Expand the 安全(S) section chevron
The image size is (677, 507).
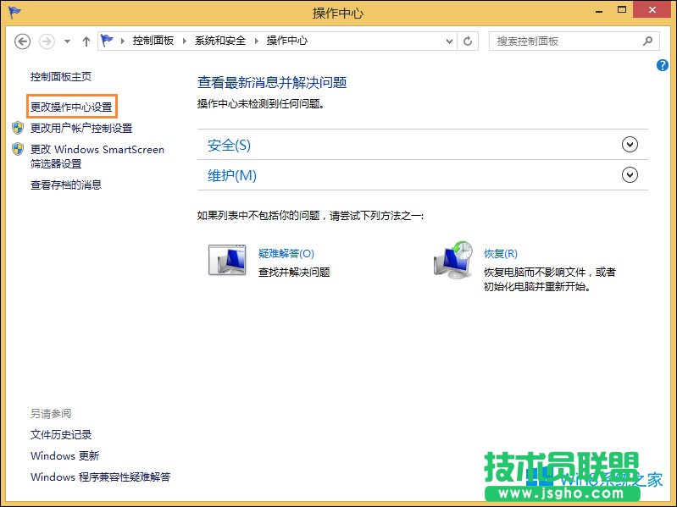pos(630,145)
